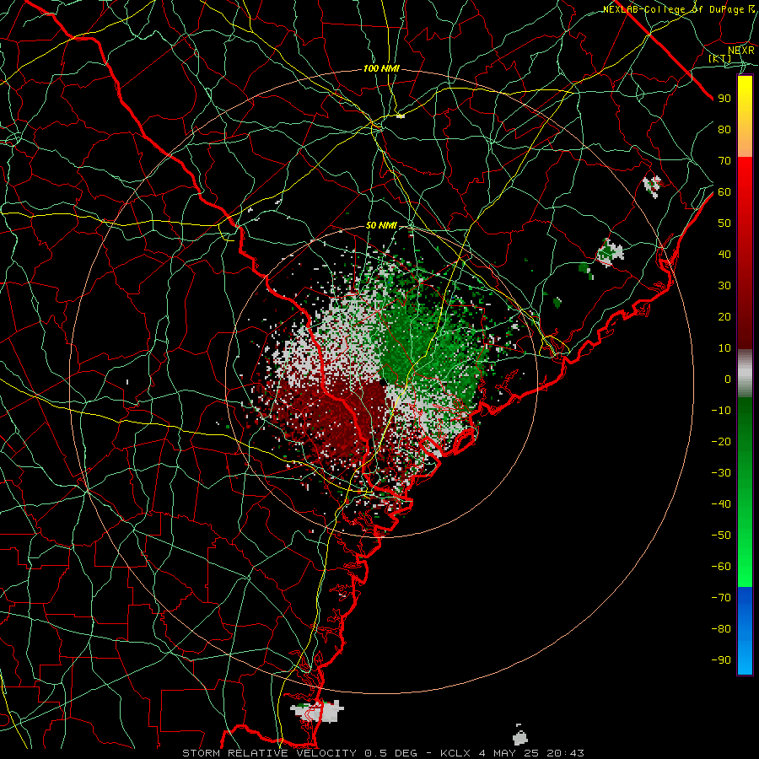Click the gray zero-velocity band of color bar
759x759 pixels.
point(745,374)
